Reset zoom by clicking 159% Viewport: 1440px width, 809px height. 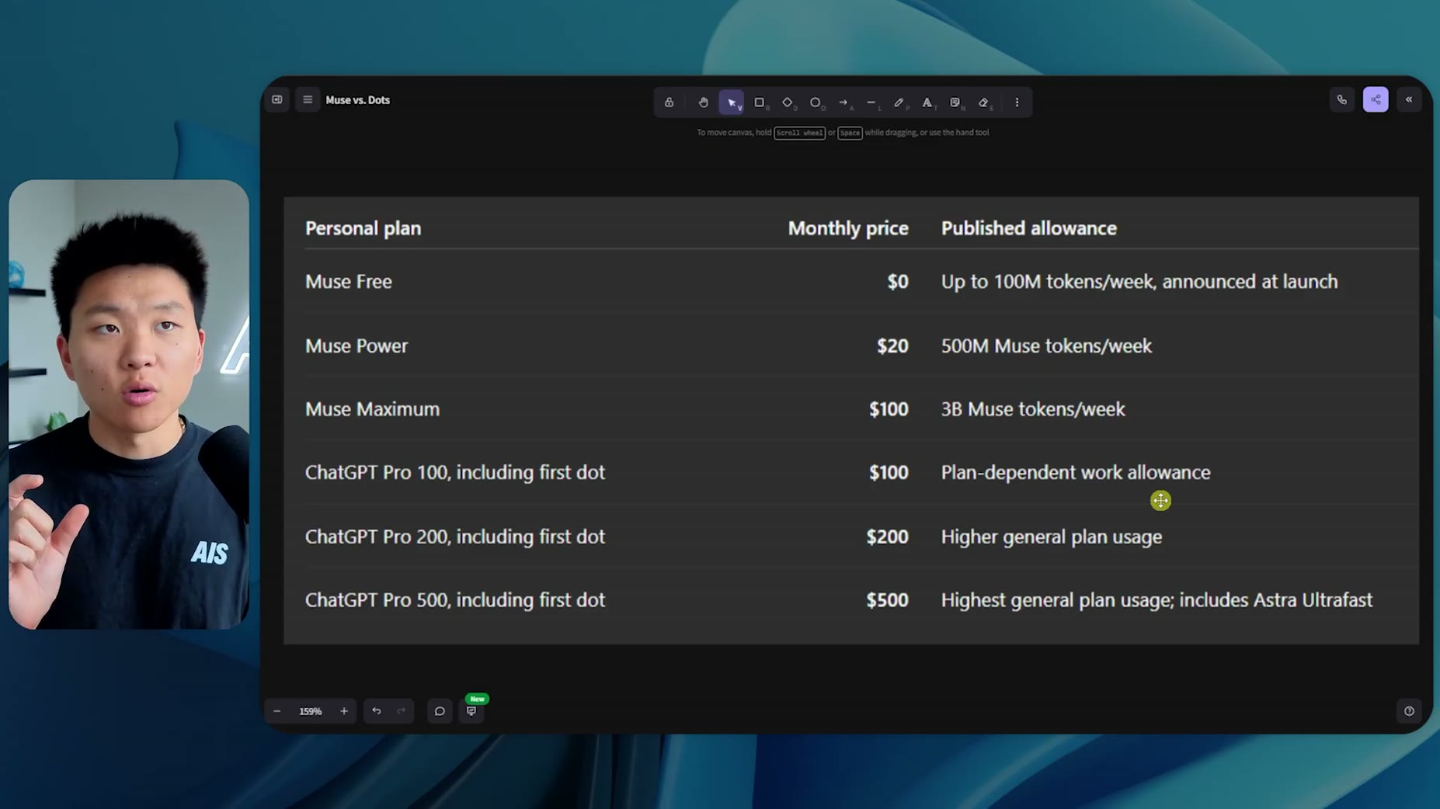[x=311, y=711]
